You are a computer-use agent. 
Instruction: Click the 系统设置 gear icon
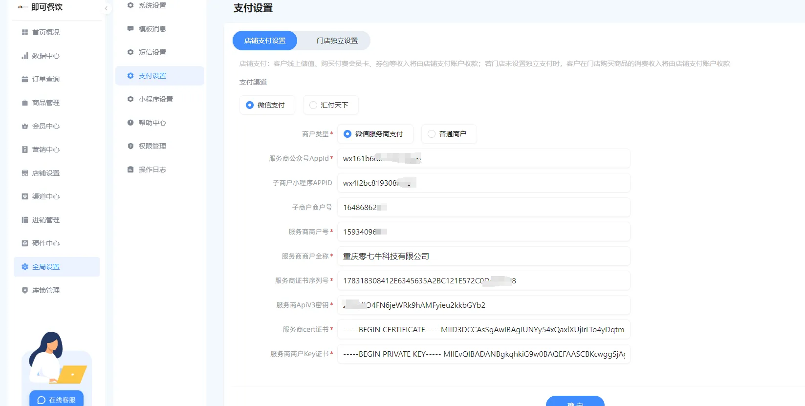(x=131, y=5)
